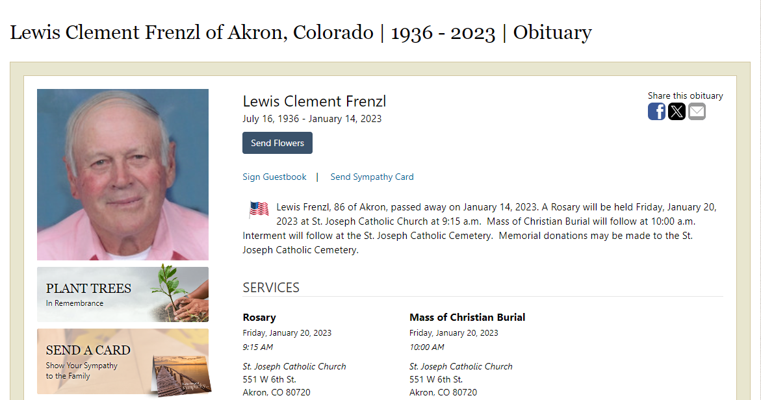Share obituary via Facebook icon
761x400 pixels.
click(656, 112)
